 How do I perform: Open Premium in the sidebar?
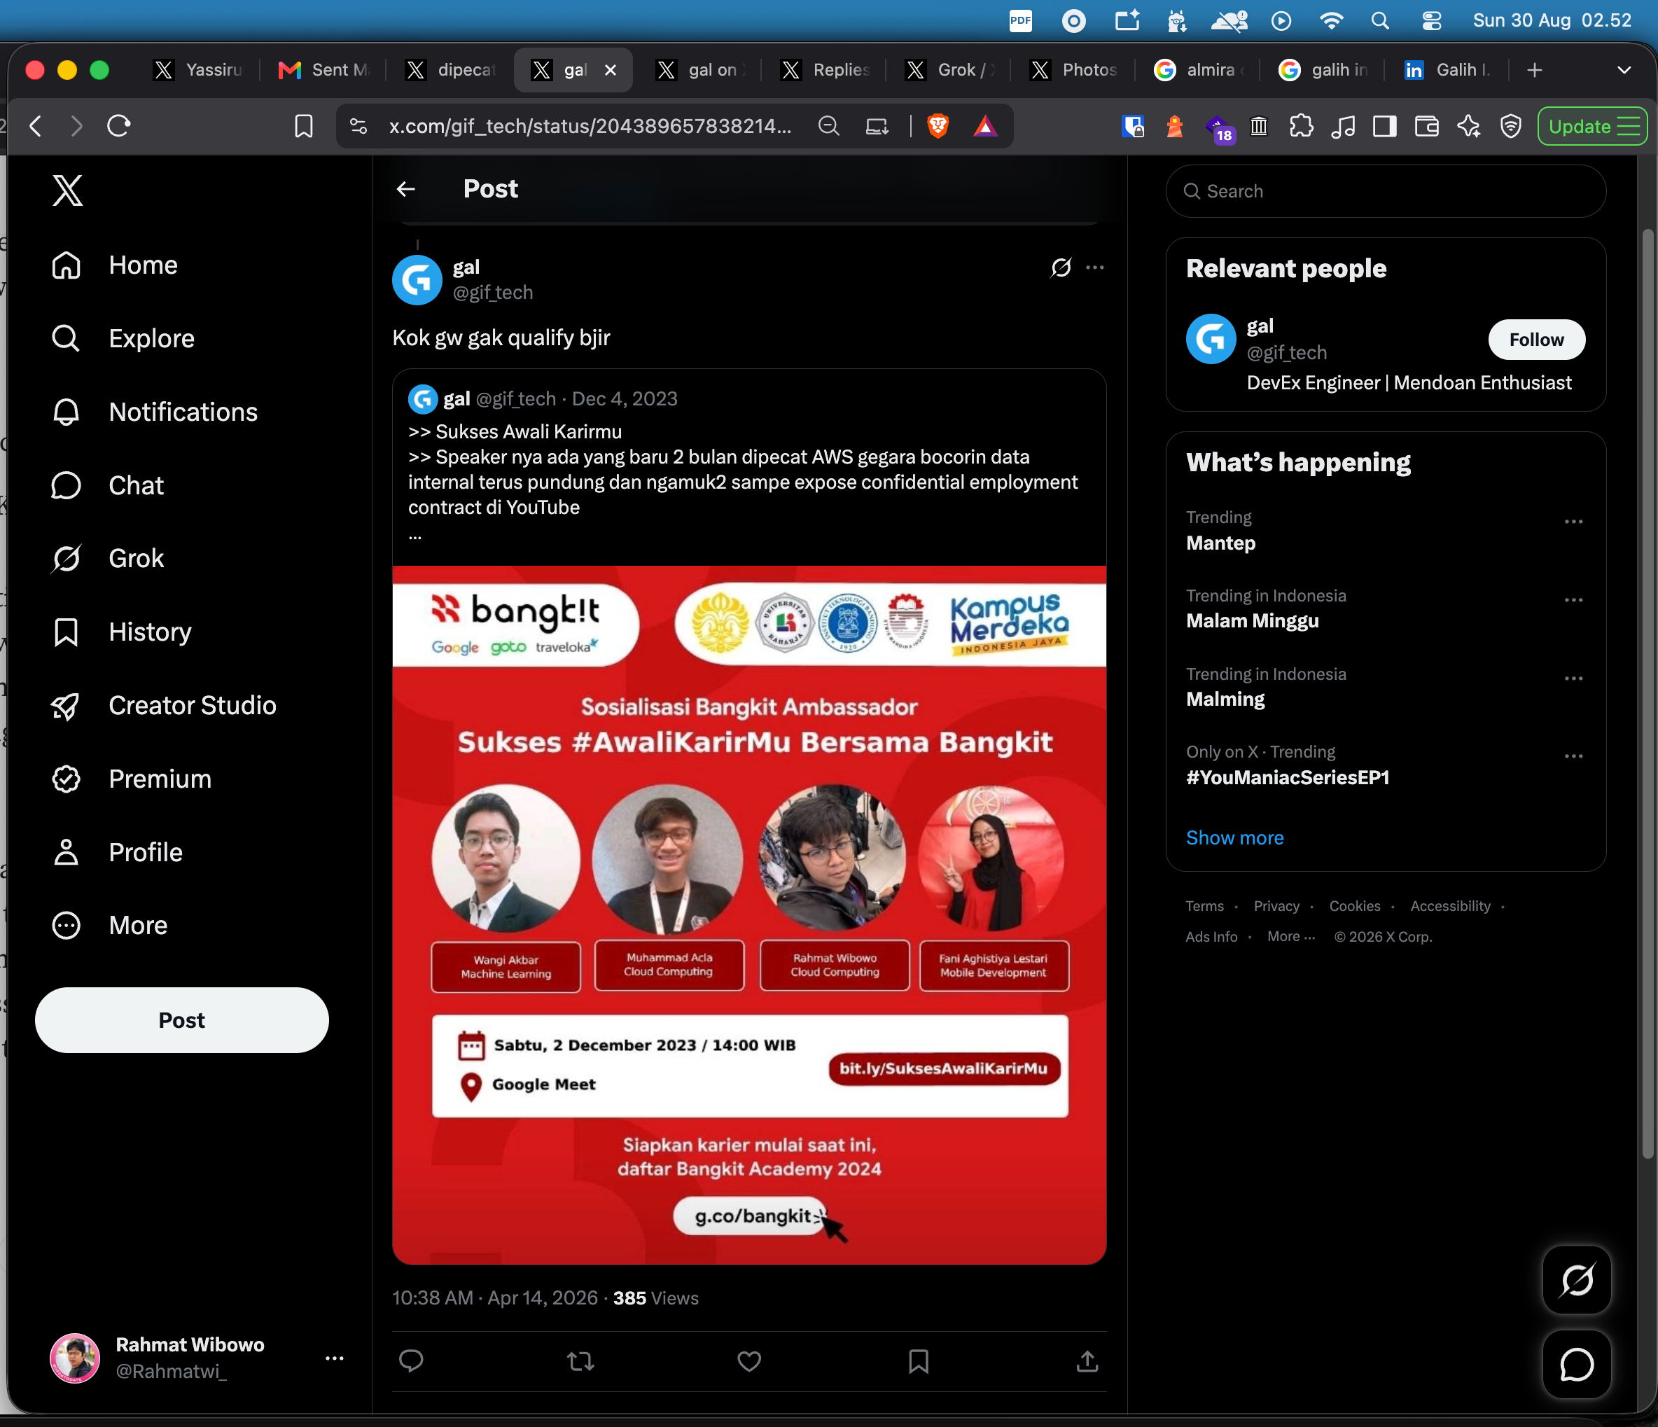pos(131,779)
